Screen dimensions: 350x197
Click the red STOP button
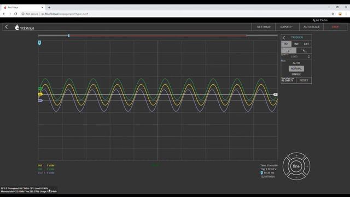335,27
